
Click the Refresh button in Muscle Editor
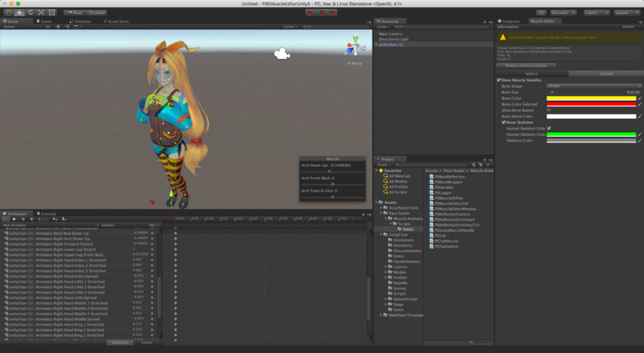pyautogui.click(x=628, y=27)
